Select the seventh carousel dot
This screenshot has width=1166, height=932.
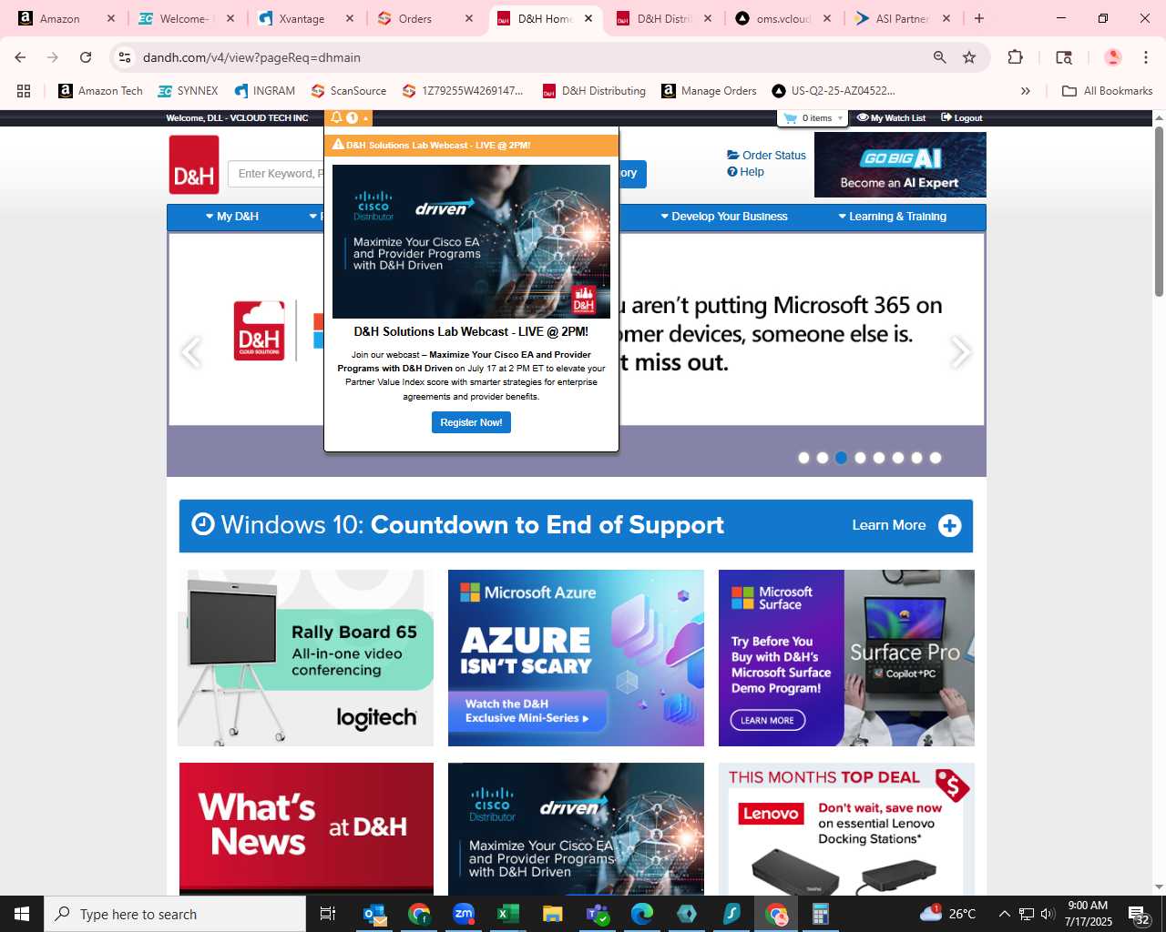click(917, 458)
